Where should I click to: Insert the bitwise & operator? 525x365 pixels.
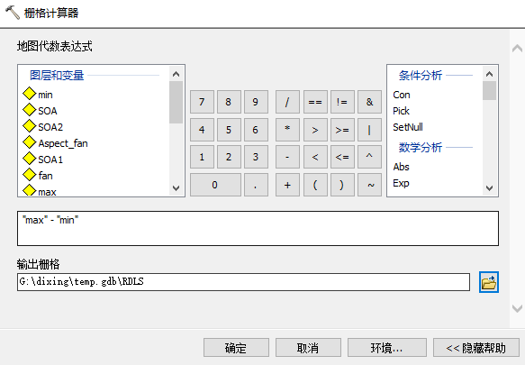[369, 102]
